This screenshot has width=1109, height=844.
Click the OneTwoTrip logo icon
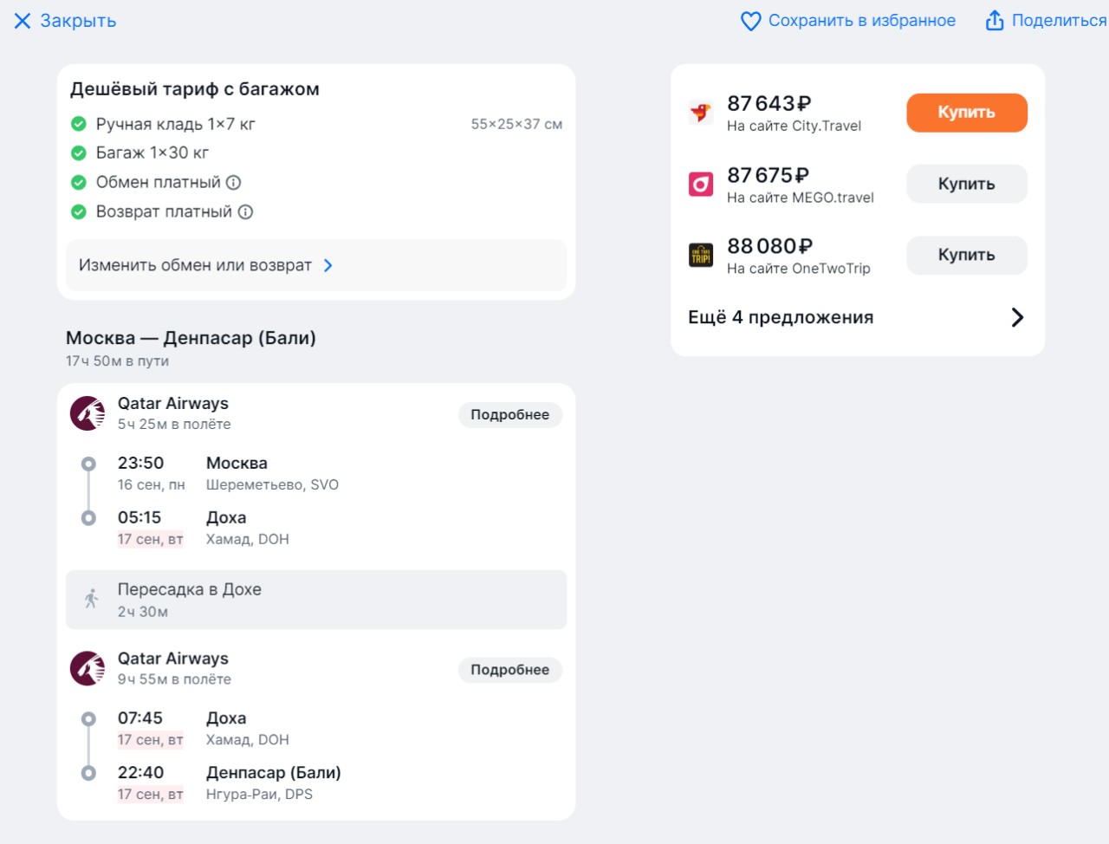click(x=700, y=255)
